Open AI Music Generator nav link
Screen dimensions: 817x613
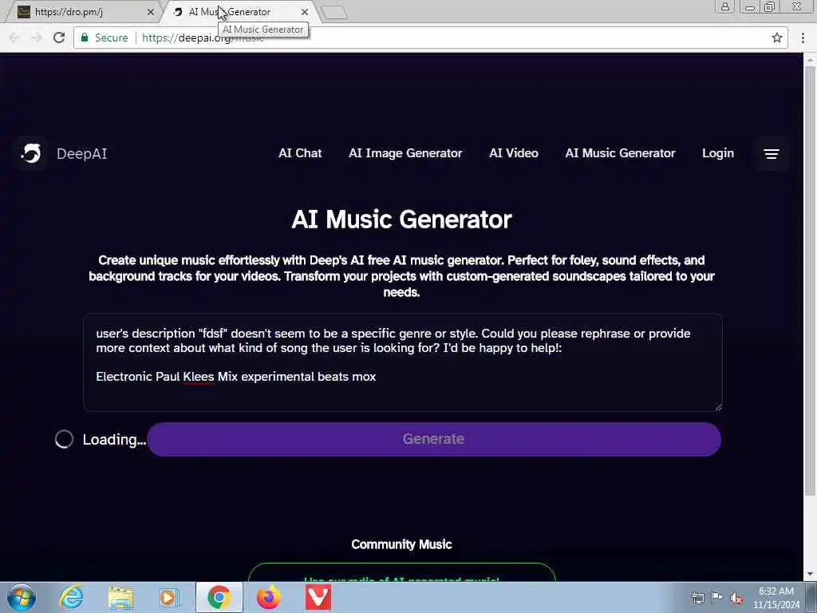click(620, 153)
